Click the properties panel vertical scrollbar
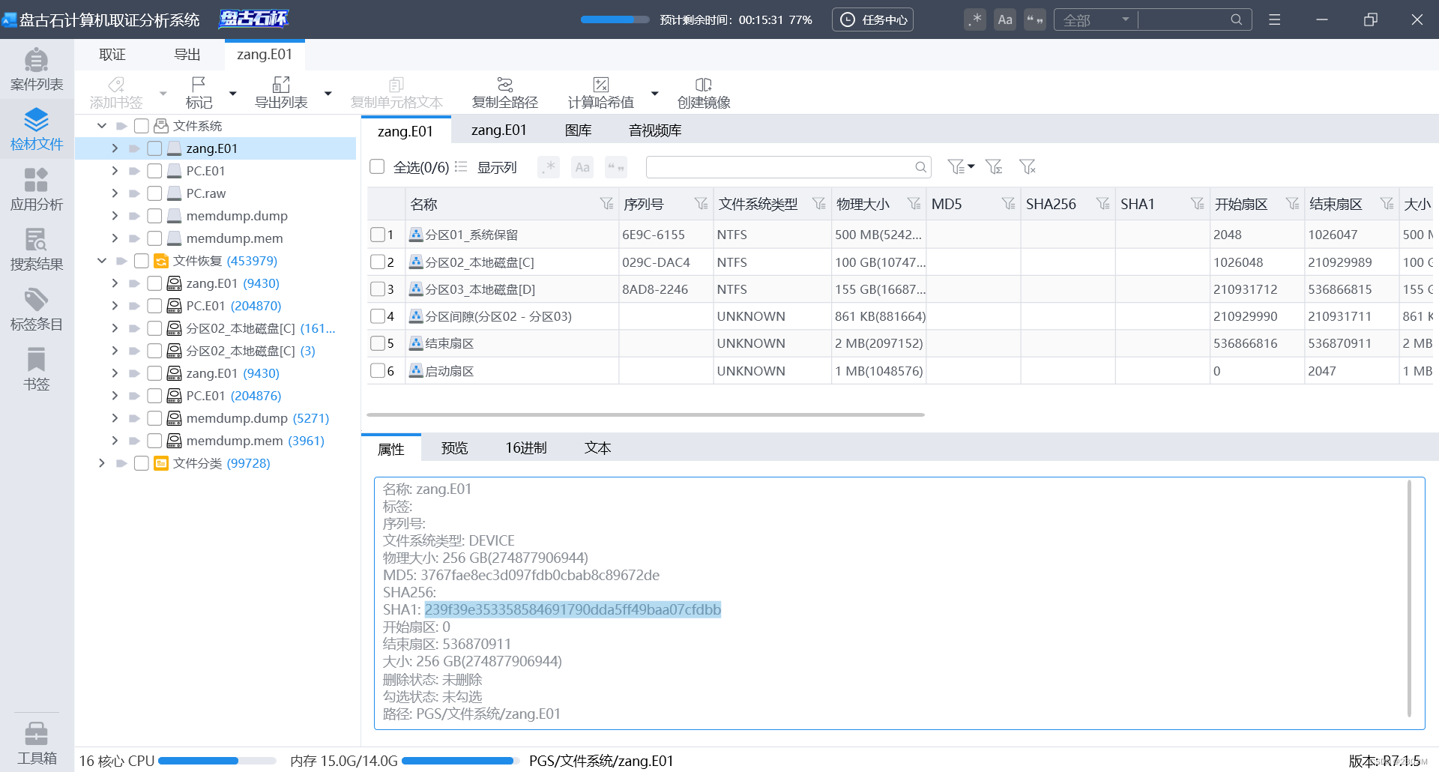Image resolution: width=1439 pixels, height=772 pixels. [1409, 598]
